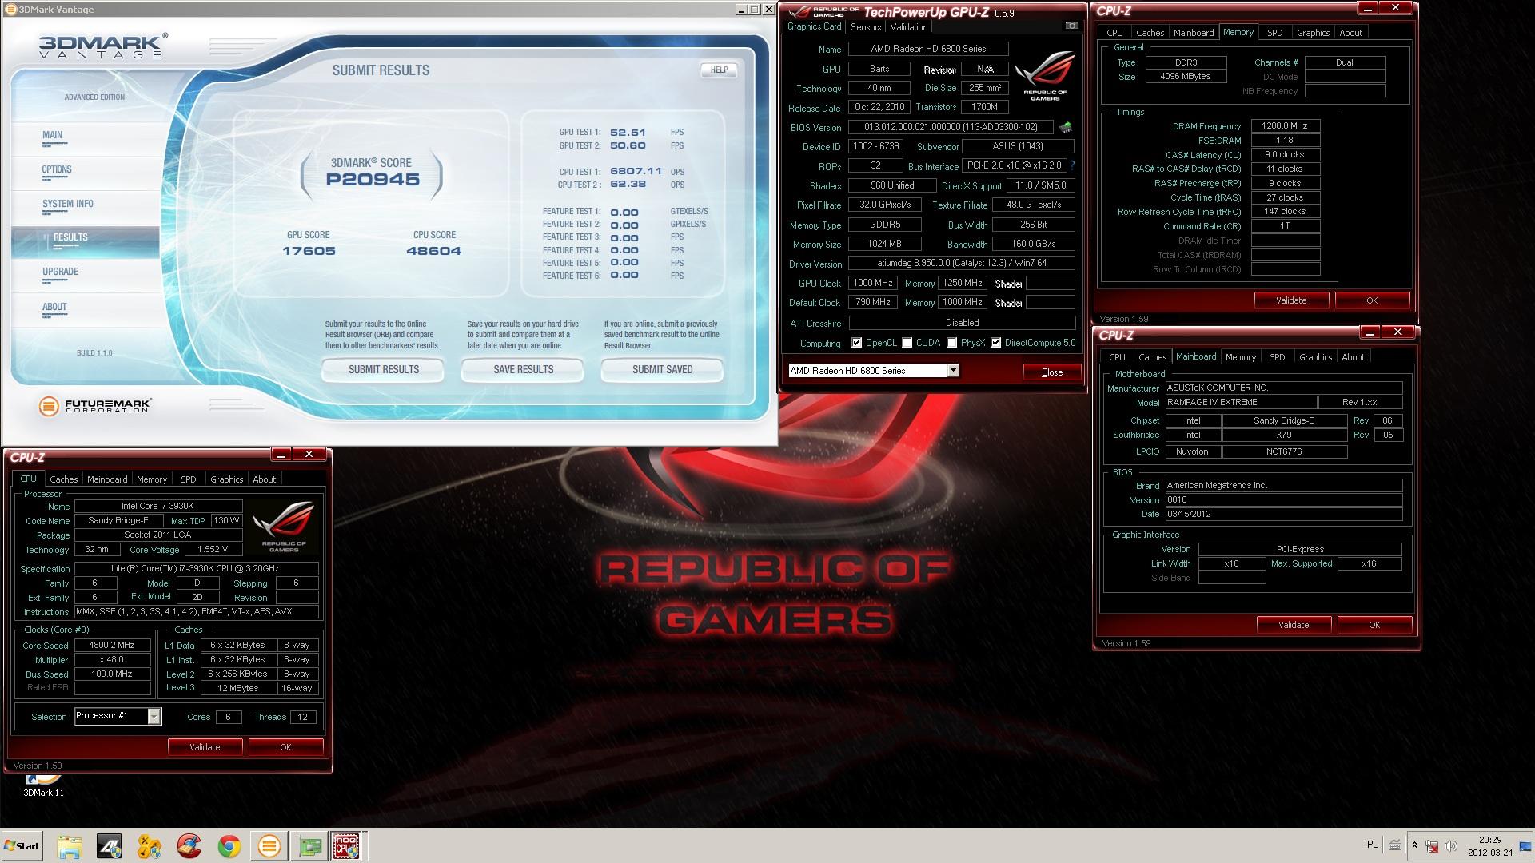Click OK in the CPU-Z Mainboard window
This screenshot has height=863, width=1535.
(x=1374, y=625)
